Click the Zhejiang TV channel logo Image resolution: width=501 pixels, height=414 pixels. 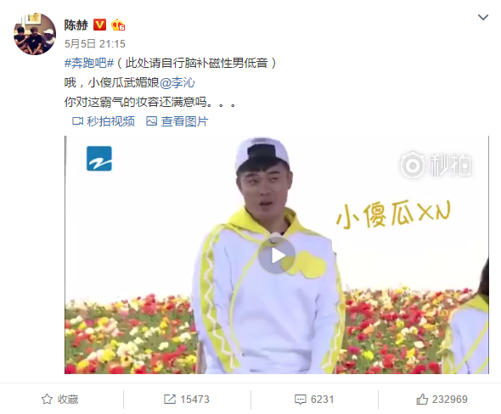[99, 159]
